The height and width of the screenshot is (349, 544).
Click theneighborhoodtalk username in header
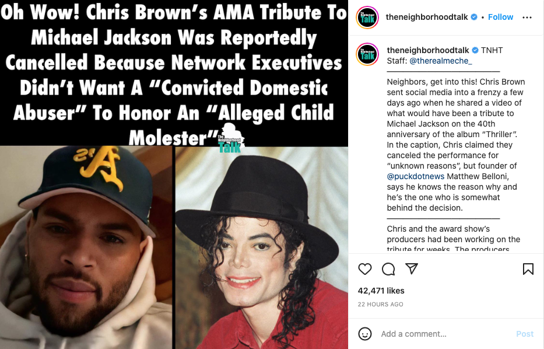point(427,17)
